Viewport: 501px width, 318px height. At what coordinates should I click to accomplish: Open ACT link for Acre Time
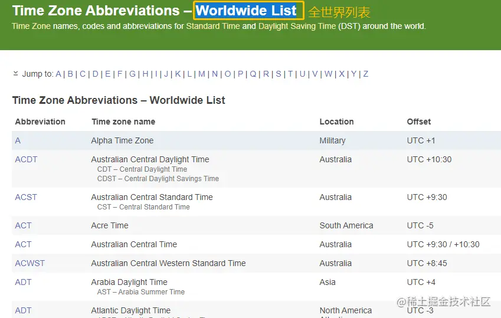24,225
